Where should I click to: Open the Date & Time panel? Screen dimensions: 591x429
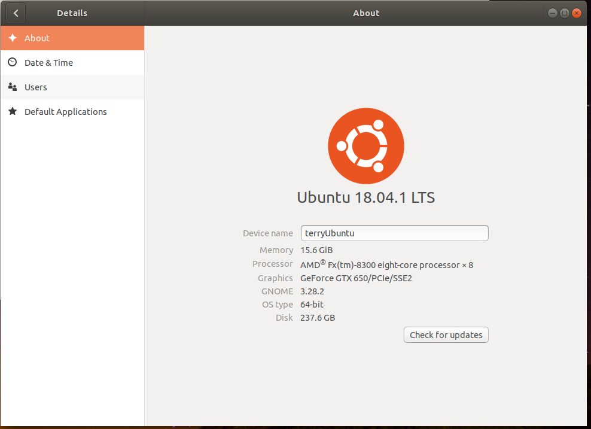pos(72,63)
